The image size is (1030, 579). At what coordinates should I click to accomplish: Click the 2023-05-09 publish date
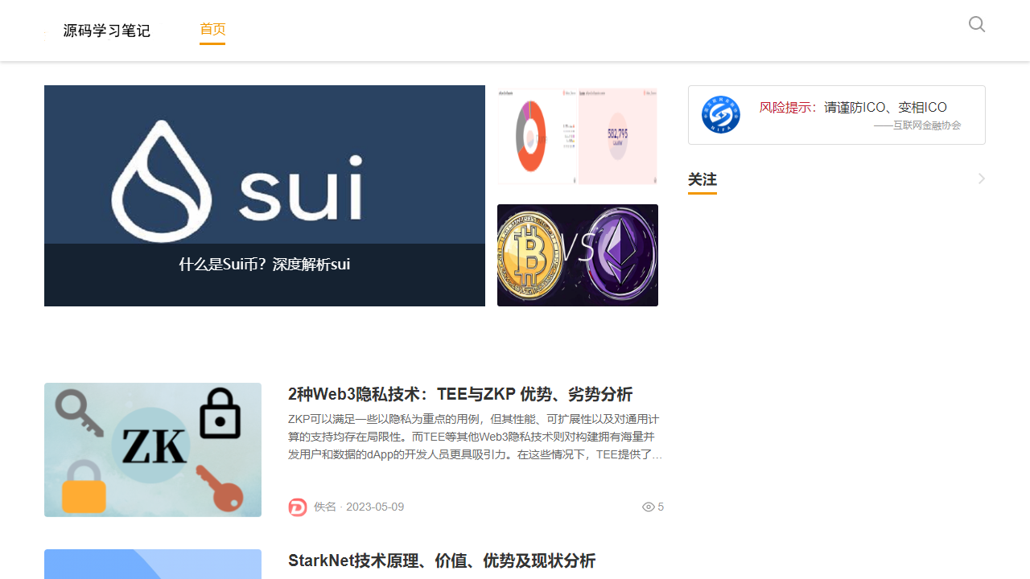coord(375,507)
